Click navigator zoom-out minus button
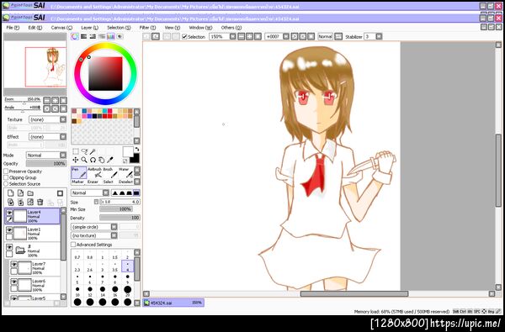505x332 pixels. pyautogui.click(x=46, y=100)
